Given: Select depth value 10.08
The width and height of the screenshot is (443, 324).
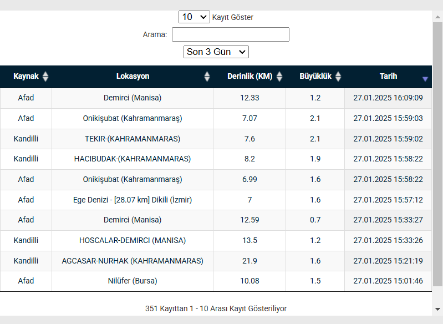Looking at the screenshot, I should tap(249, 281).
